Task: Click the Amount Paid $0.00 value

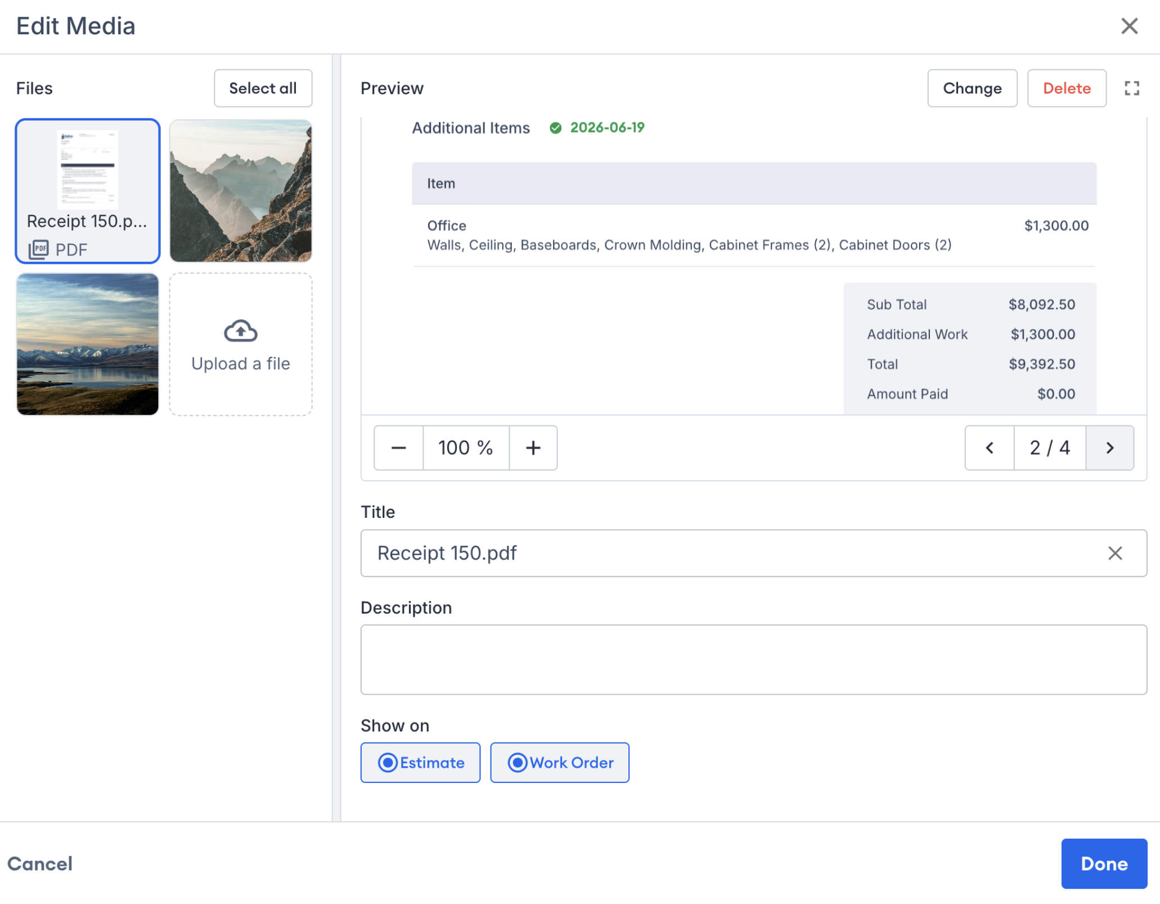Action: 1056,394
